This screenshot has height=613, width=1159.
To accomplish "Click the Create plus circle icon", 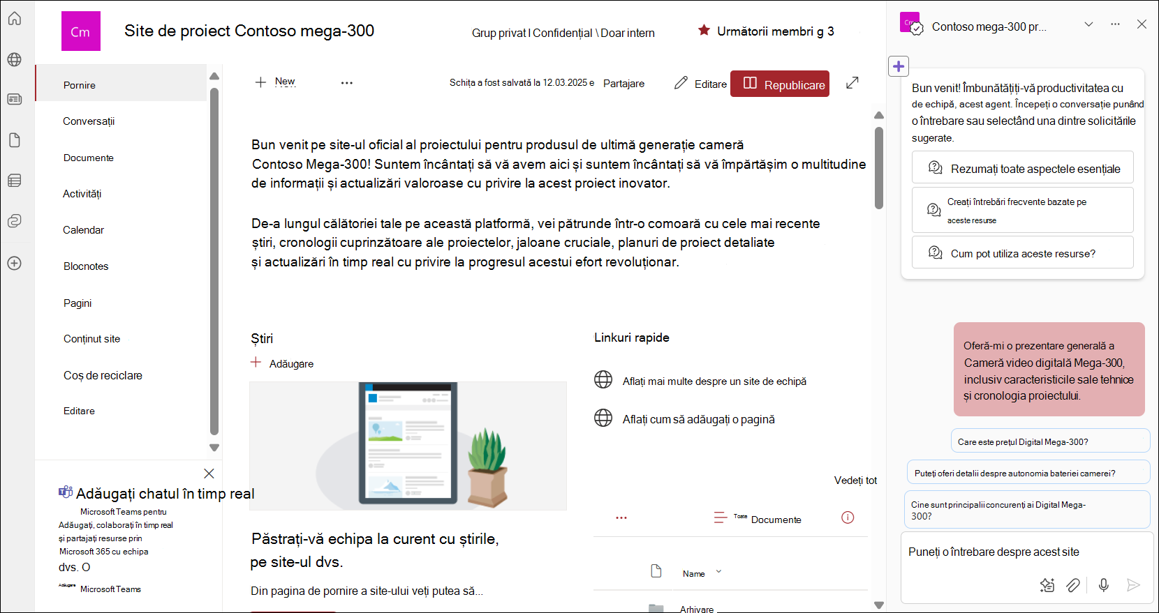I will point(15,263).
